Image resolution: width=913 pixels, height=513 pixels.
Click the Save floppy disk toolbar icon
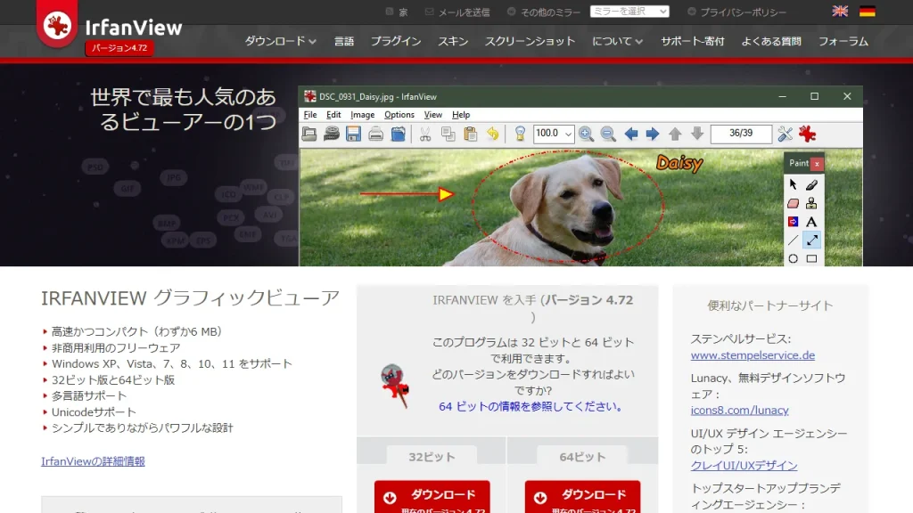point(353,134)
